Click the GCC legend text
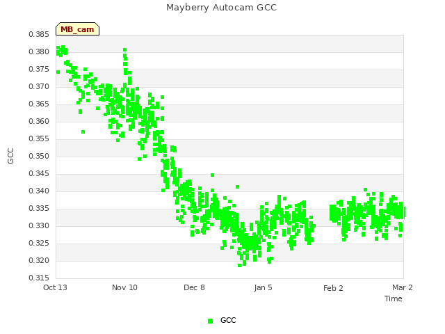The image size is (445, 334). pos(228,320)
